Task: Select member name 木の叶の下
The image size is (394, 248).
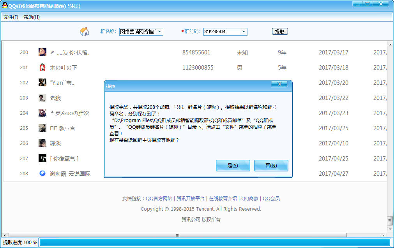Action: tap(64, 68)
